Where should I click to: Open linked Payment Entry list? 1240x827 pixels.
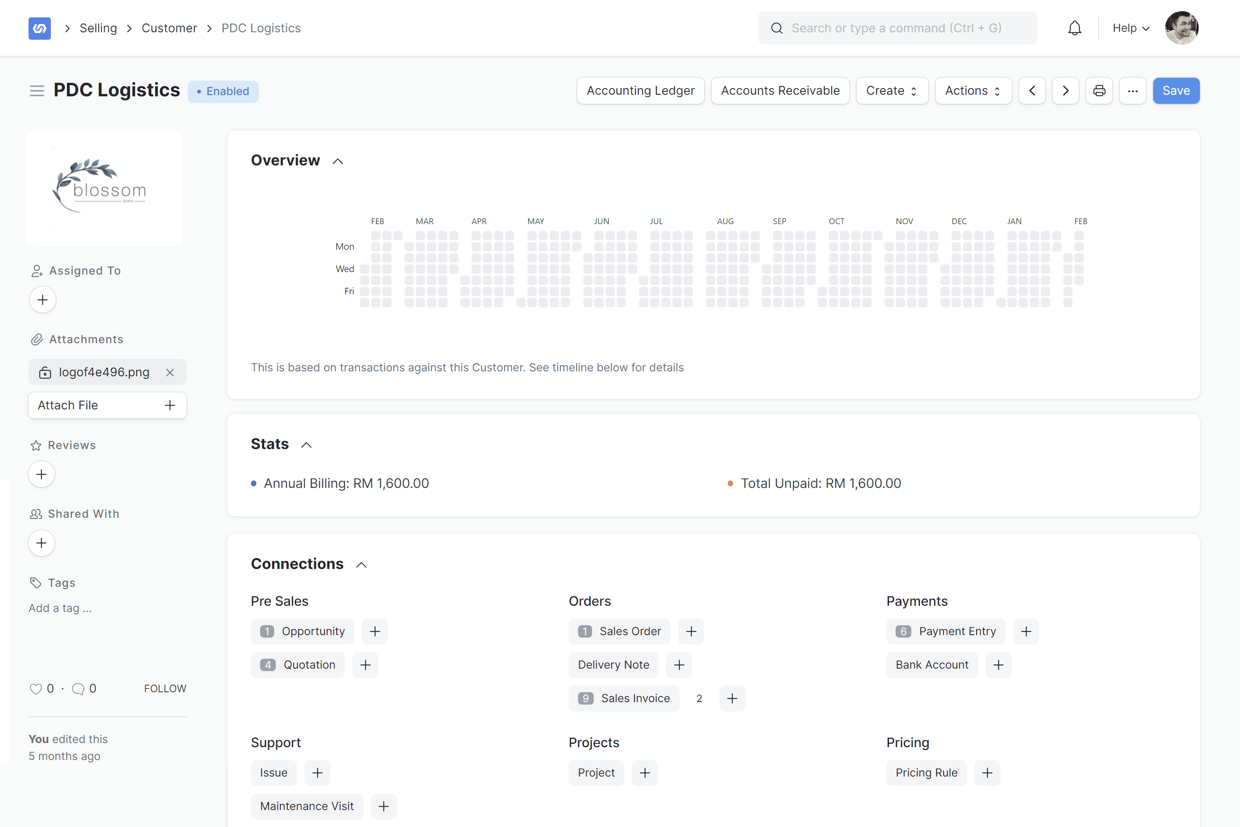946,631
